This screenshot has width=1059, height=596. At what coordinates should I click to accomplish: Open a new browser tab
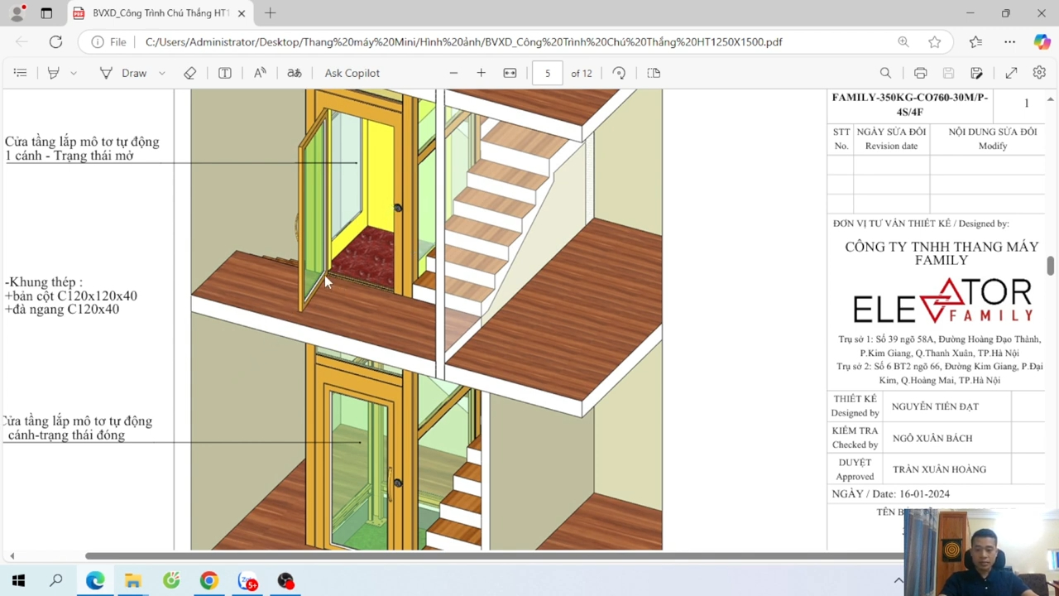click(x=271, y=13)
